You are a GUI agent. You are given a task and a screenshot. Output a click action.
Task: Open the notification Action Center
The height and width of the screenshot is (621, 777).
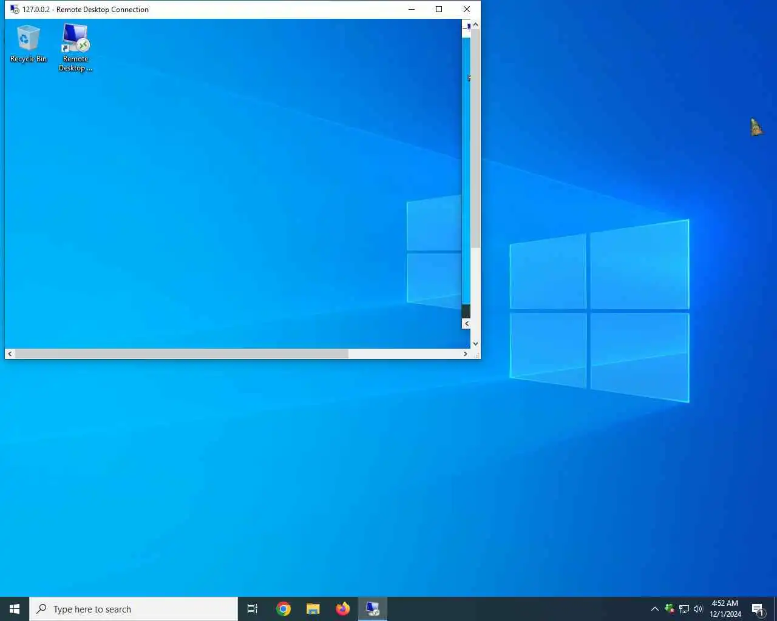point(758,609)
